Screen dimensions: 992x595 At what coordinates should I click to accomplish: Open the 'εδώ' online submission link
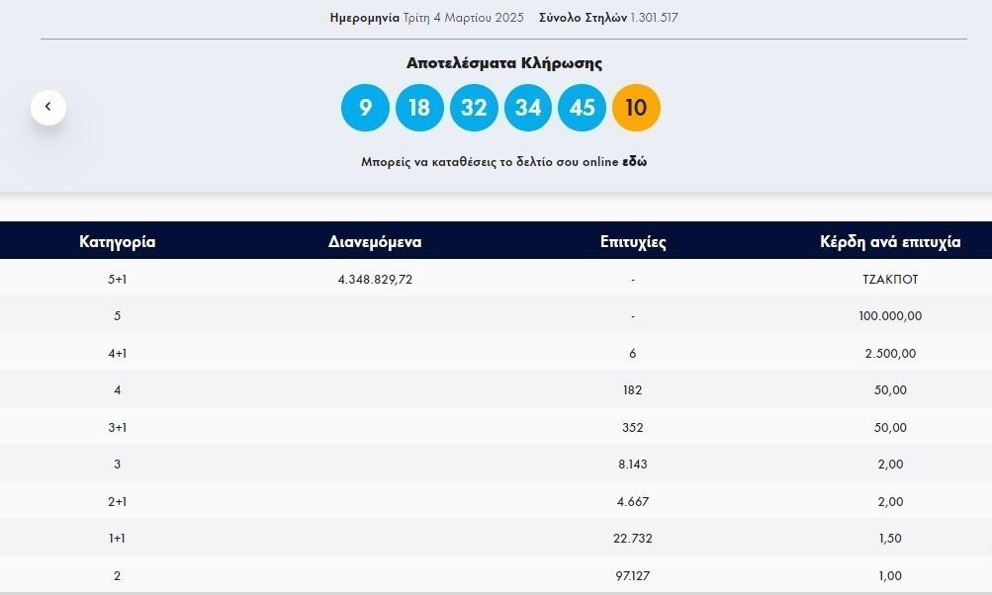pyautogui.click(x=634, y=162)
